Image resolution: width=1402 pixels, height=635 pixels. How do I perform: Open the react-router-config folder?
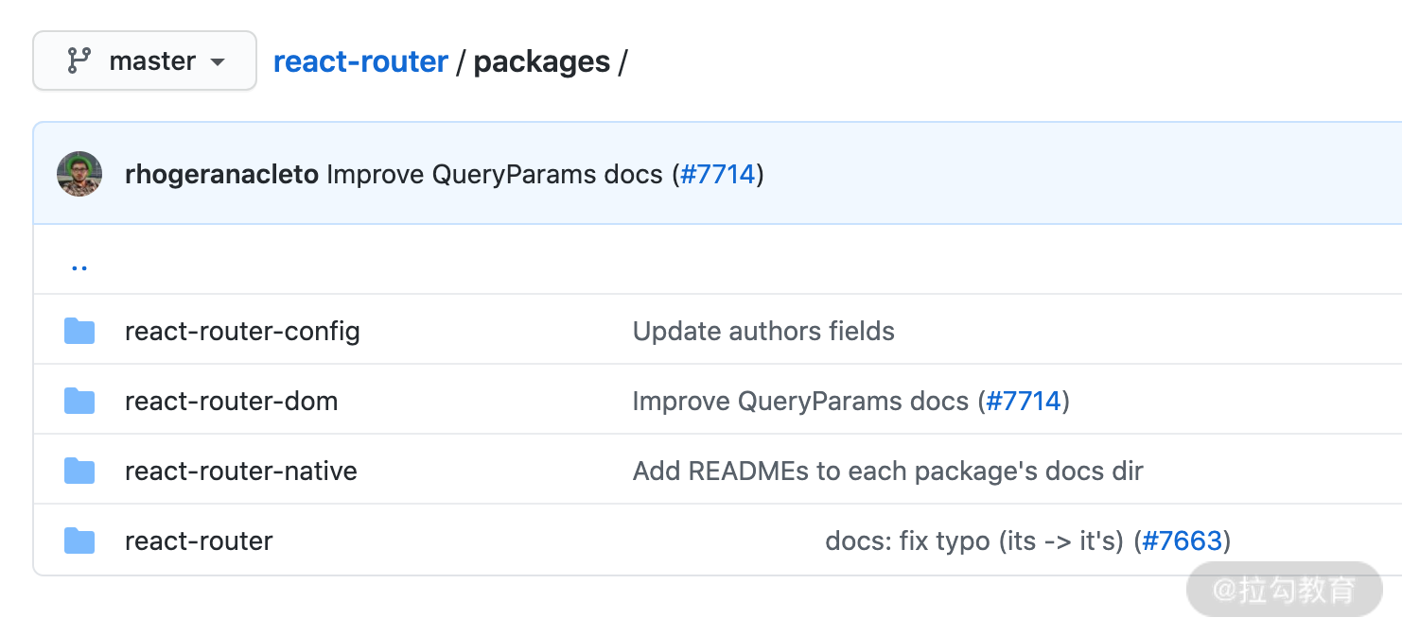coord(242,332)
